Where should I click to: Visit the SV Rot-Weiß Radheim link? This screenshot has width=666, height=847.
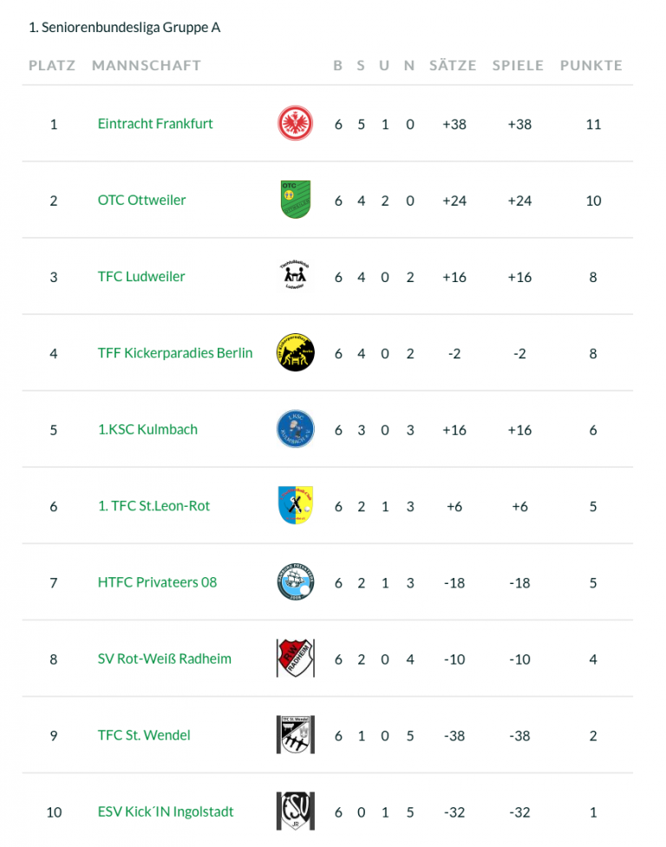[x=165, y=658]
